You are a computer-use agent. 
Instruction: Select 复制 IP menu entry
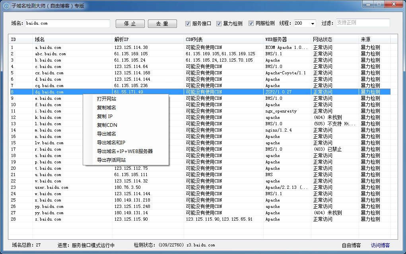pos(105,116)
